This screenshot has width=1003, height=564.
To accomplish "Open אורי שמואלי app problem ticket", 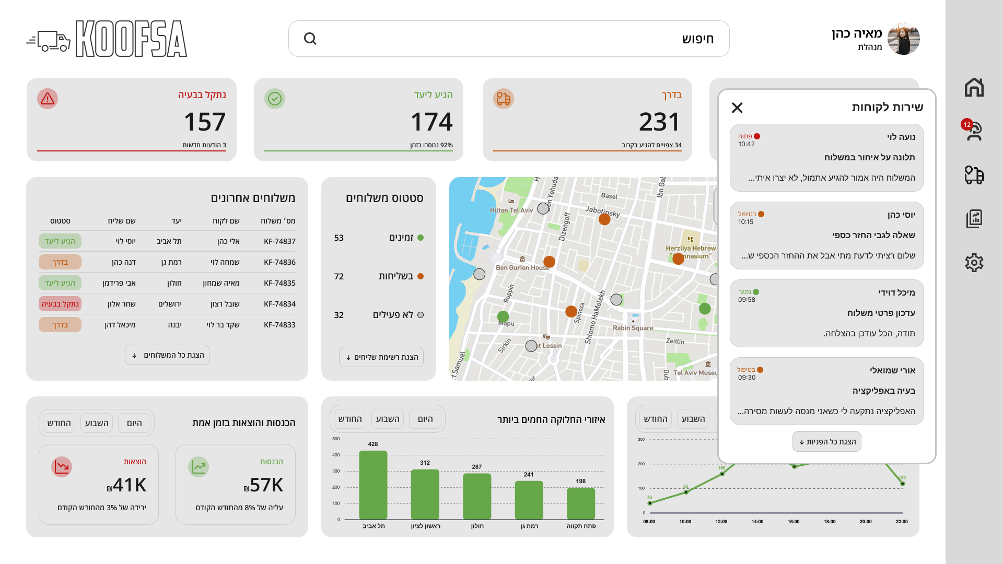I will (827, 391).
